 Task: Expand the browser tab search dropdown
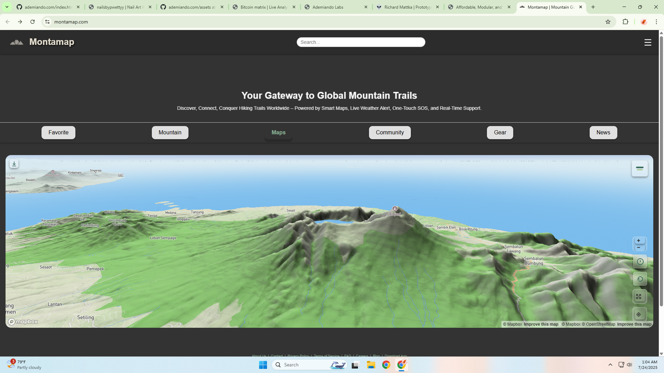[7, 7]
